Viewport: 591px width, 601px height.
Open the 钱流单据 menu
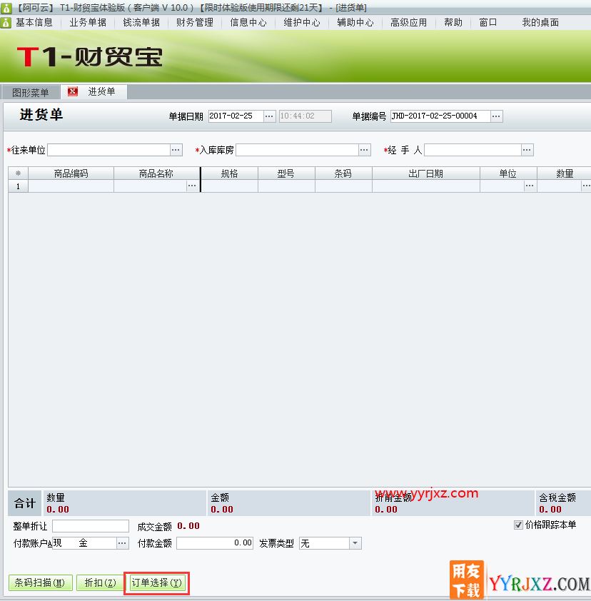pos(141,23)
